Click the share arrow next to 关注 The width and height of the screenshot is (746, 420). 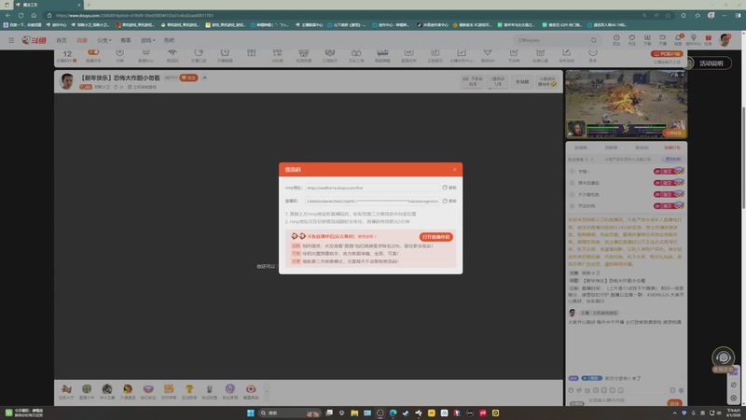pos(205,77)
